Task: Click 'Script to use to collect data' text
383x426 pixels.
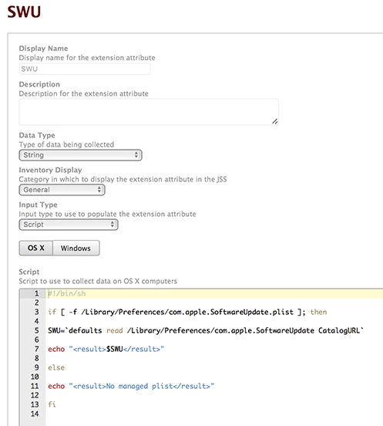Action: coord(98,281)
